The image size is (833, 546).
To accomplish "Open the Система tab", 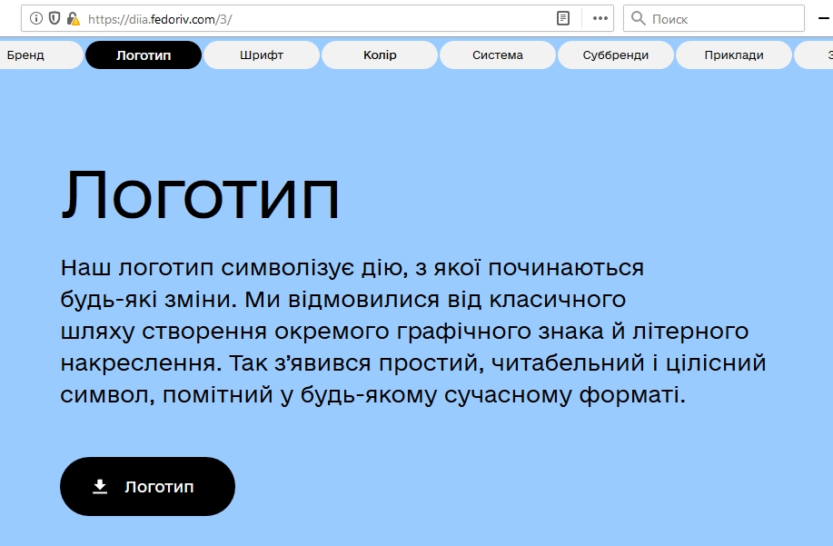I will tap(498, 55).
